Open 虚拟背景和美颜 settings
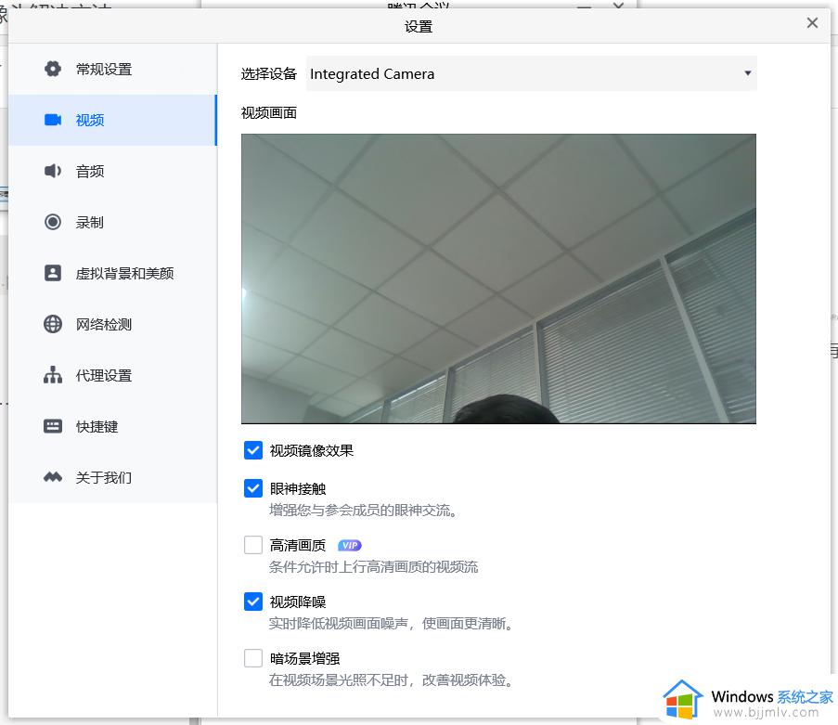This screenshot has height=725, width=838. click(x=113, y=273)
